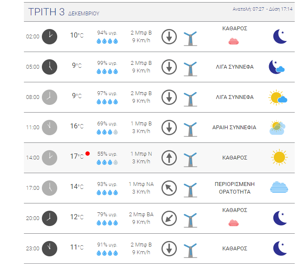Viewport: 302px width, 264px height.
Task: Click the ΑΡΑΙΗ ΣΥΝΝΕΦΙΑ label
Action: coord(234,127)
